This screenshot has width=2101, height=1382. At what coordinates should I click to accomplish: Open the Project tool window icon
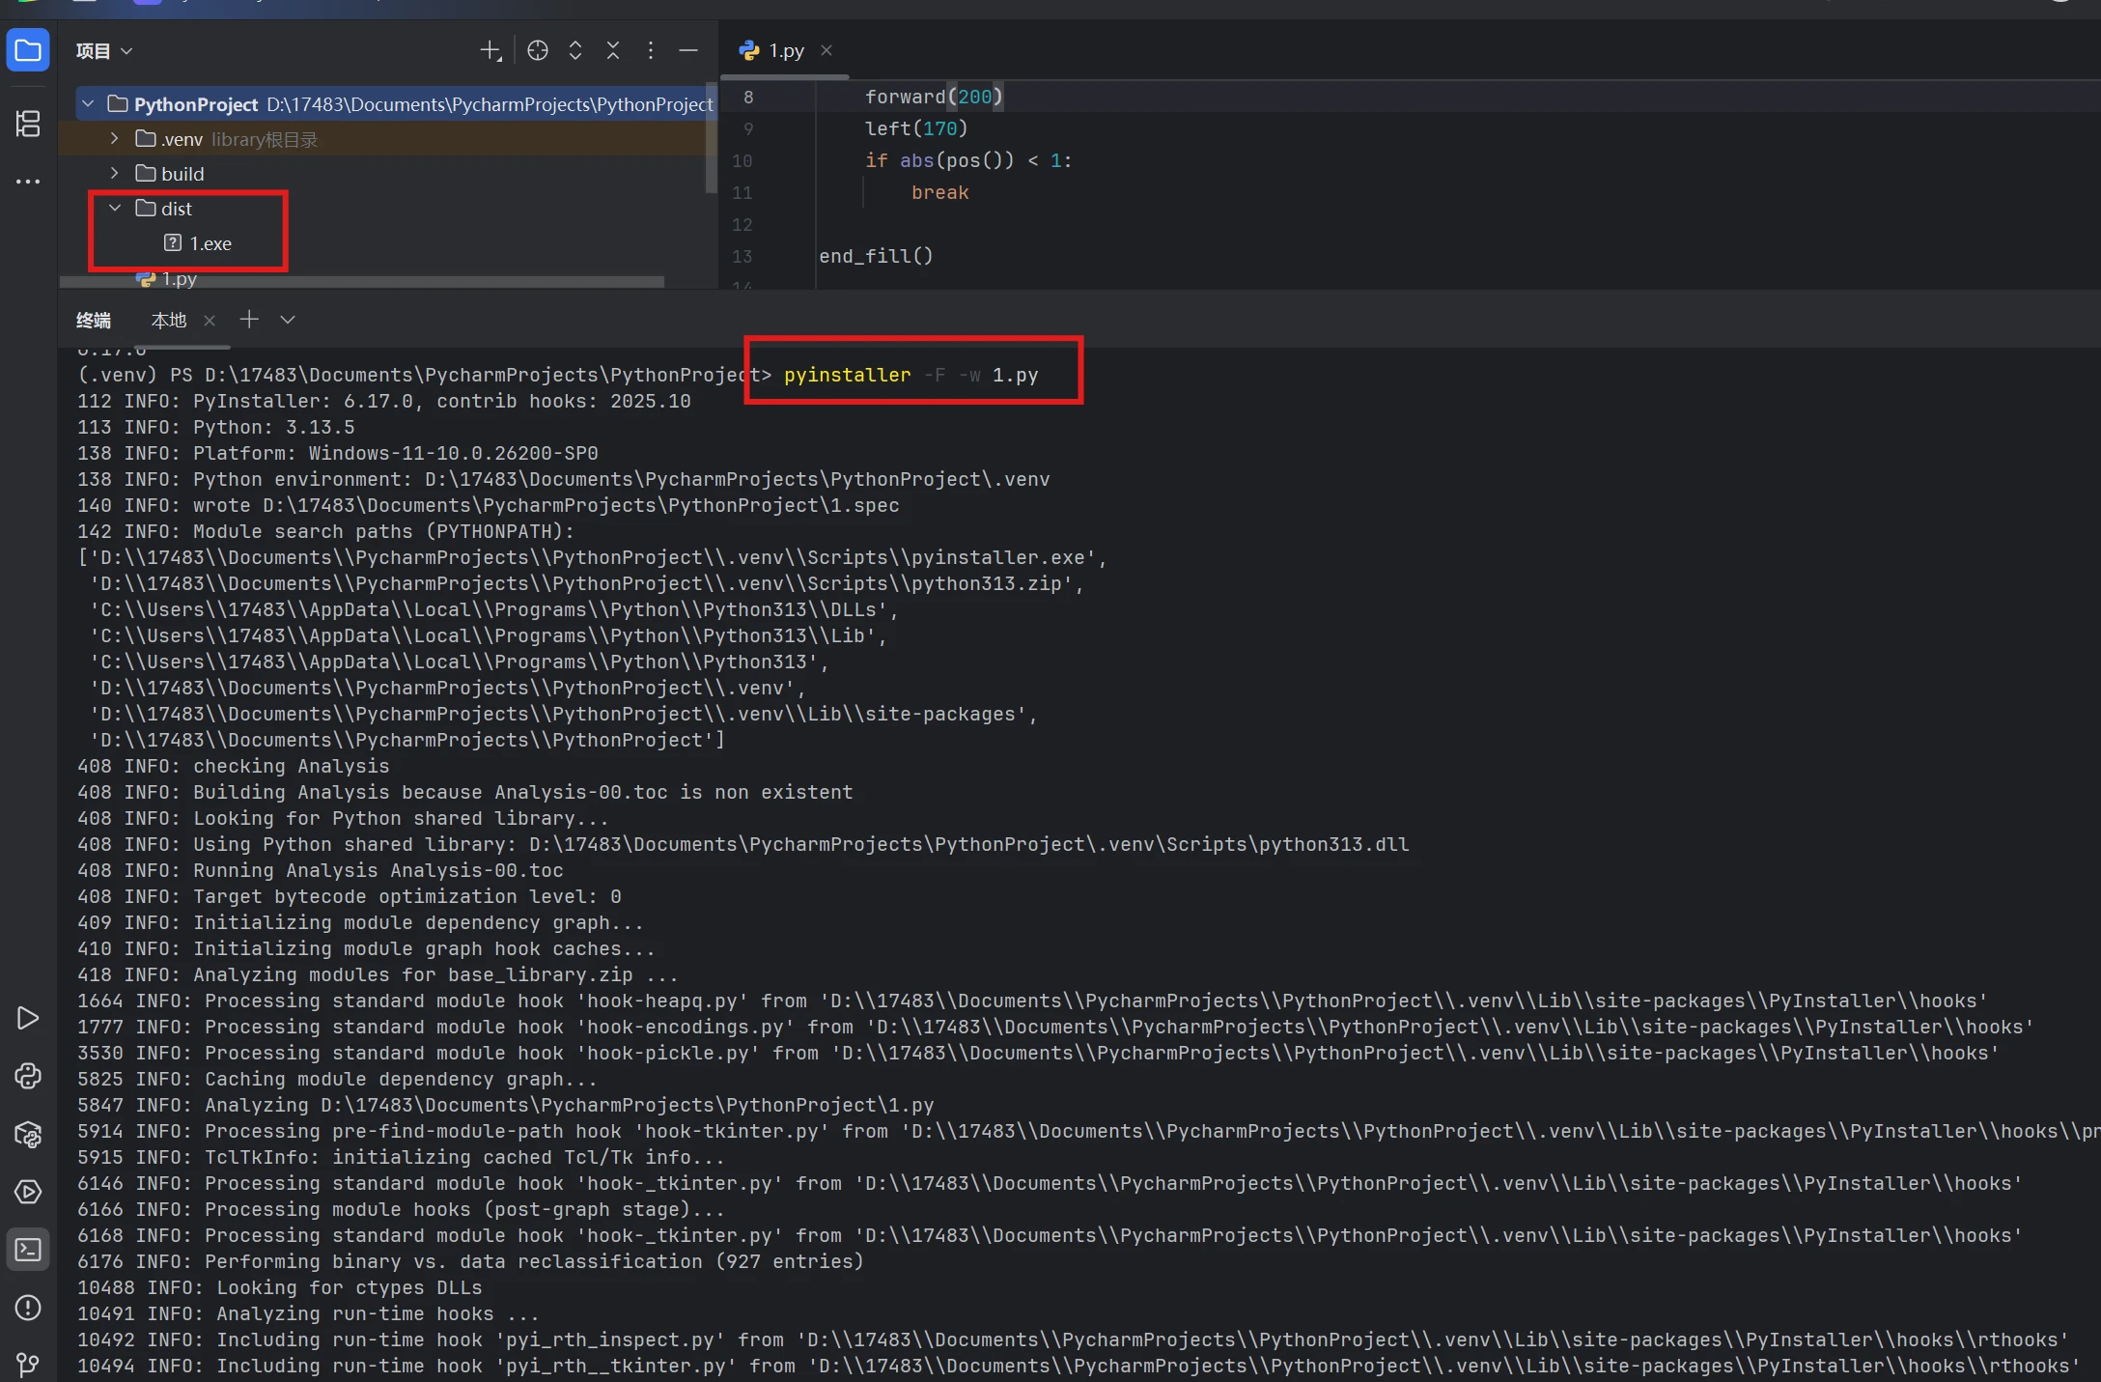(x=28, y=50)
